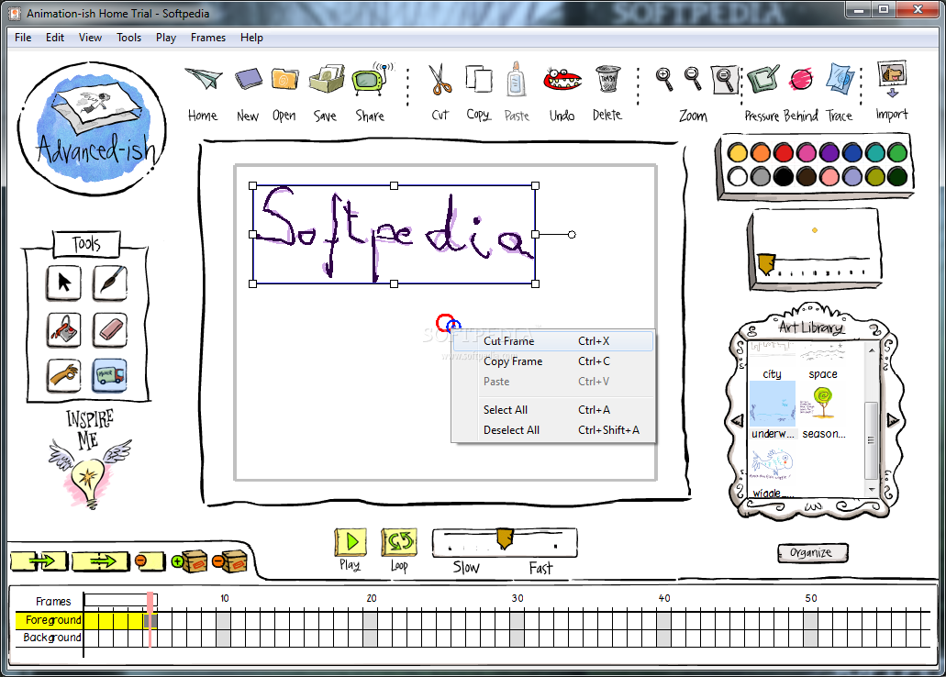The height and width of the screenshot is (677, 946).
Task: Zoom in with the plus magnifier
Action: click(664, 79)
